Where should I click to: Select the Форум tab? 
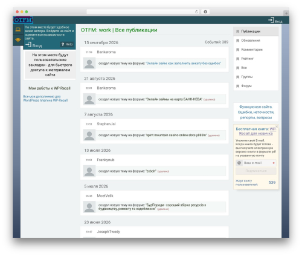pyautogui.click(x=256, y=86)
